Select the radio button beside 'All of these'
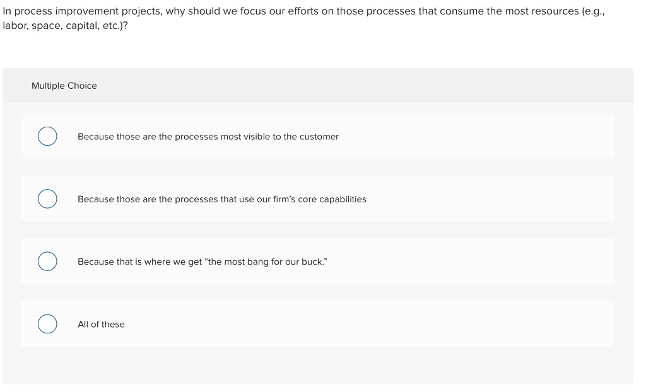 pos(47,324)
